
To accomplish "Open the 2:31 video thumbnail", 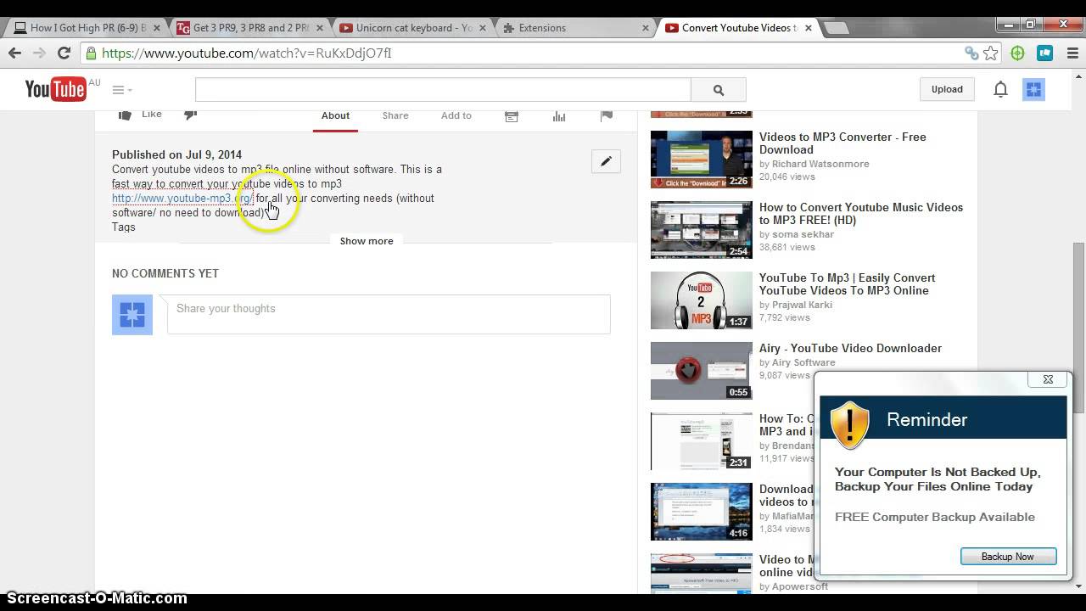I will pos(701,441).
